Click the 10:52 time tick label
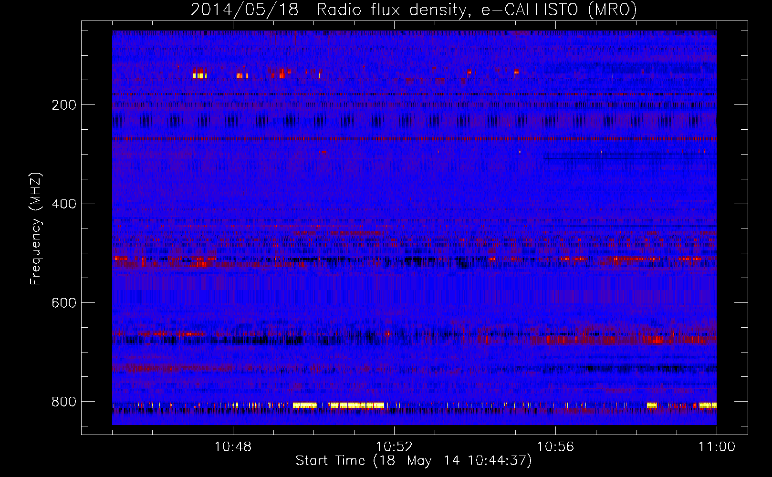Image resolution: width=772 pixels, height=477 pixels. (x=394, y=447)
